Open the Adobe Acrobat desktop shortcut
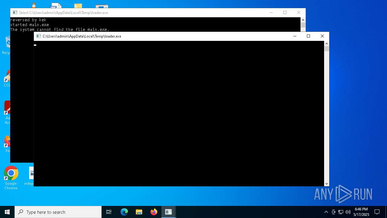 [x=7, y=113]
